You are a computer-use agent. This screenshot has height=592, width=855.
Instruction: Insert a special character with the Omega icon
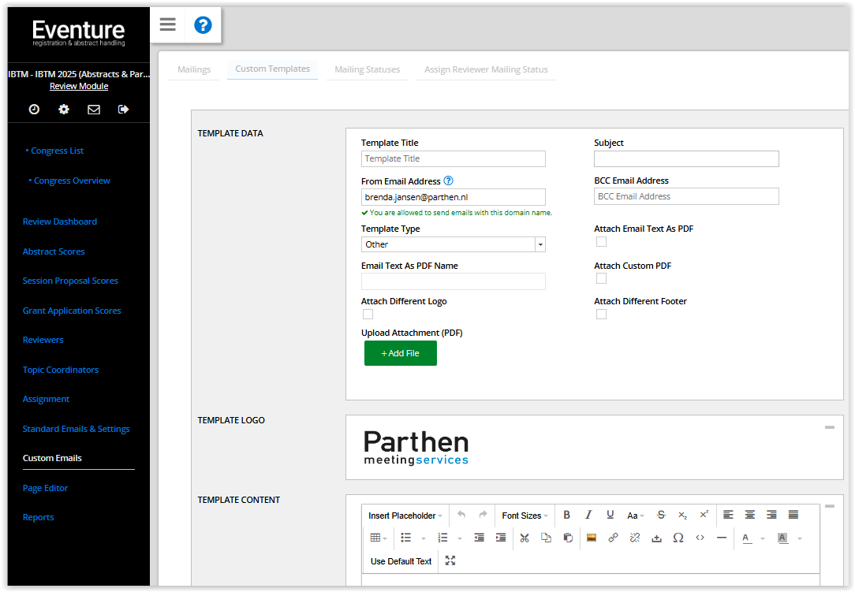(678, 538)
